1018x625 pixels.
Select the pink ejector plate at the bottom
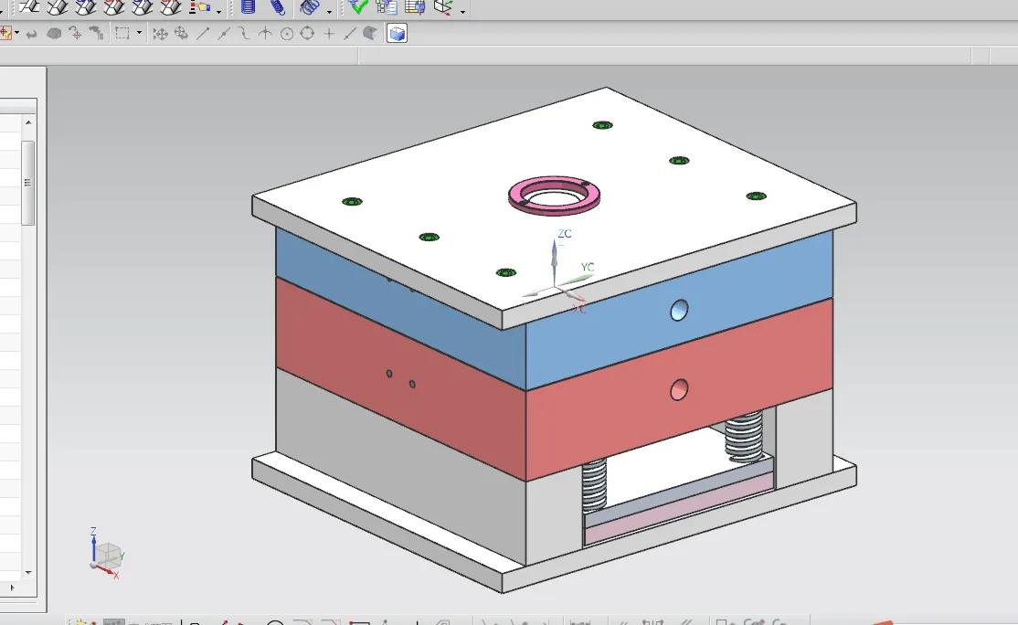click(x=680, y=508)
